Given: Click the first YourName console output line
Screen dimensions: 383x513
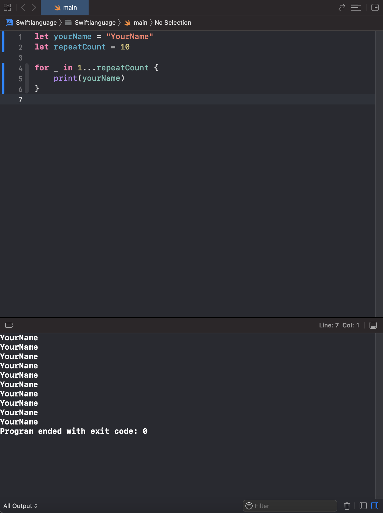Looking at the screenshot, I should coord(19,338).
